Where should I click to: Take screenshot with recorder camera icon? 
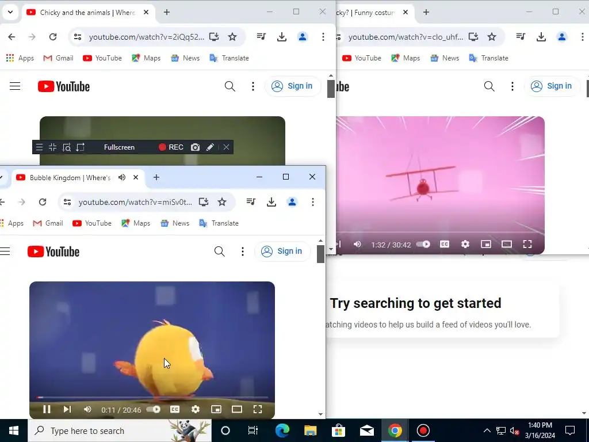pos(195,147)
